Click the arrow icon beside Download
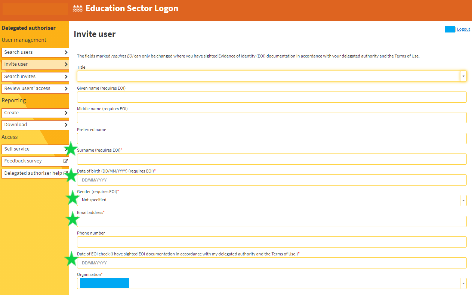The height and width of the screenshot is (295, 472). tap(66, 125)
